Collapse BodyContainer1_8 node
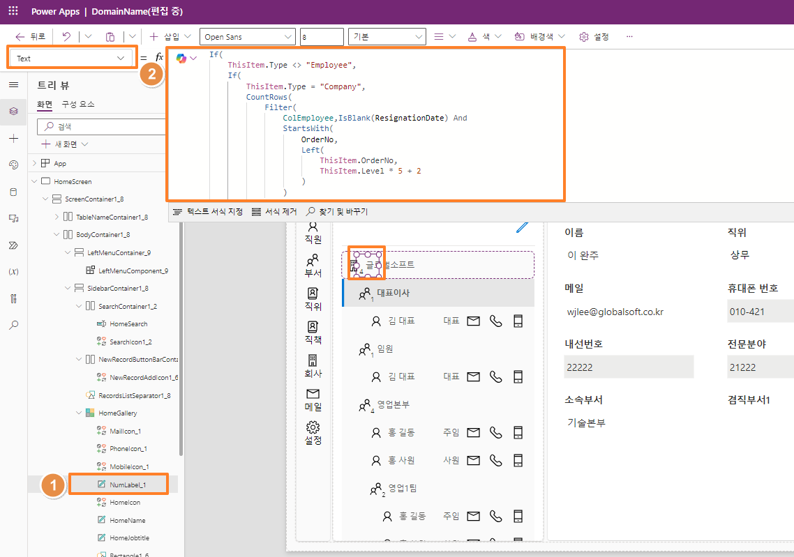Image resolution: width=794 pixels, height=557 pixels. click(57, 234)
